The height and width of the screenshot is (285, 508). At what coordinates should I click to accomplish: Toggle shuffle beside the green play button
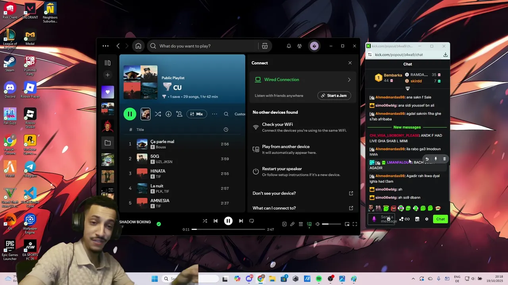point(158,114)
